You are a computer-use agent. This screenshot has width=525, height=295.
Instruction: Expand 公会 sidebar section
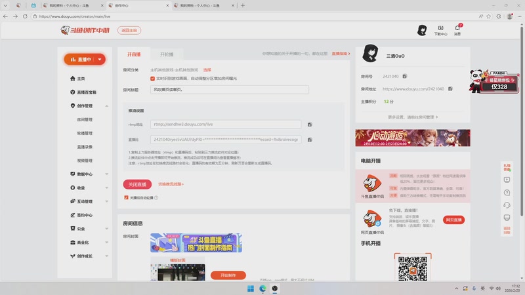107,229
